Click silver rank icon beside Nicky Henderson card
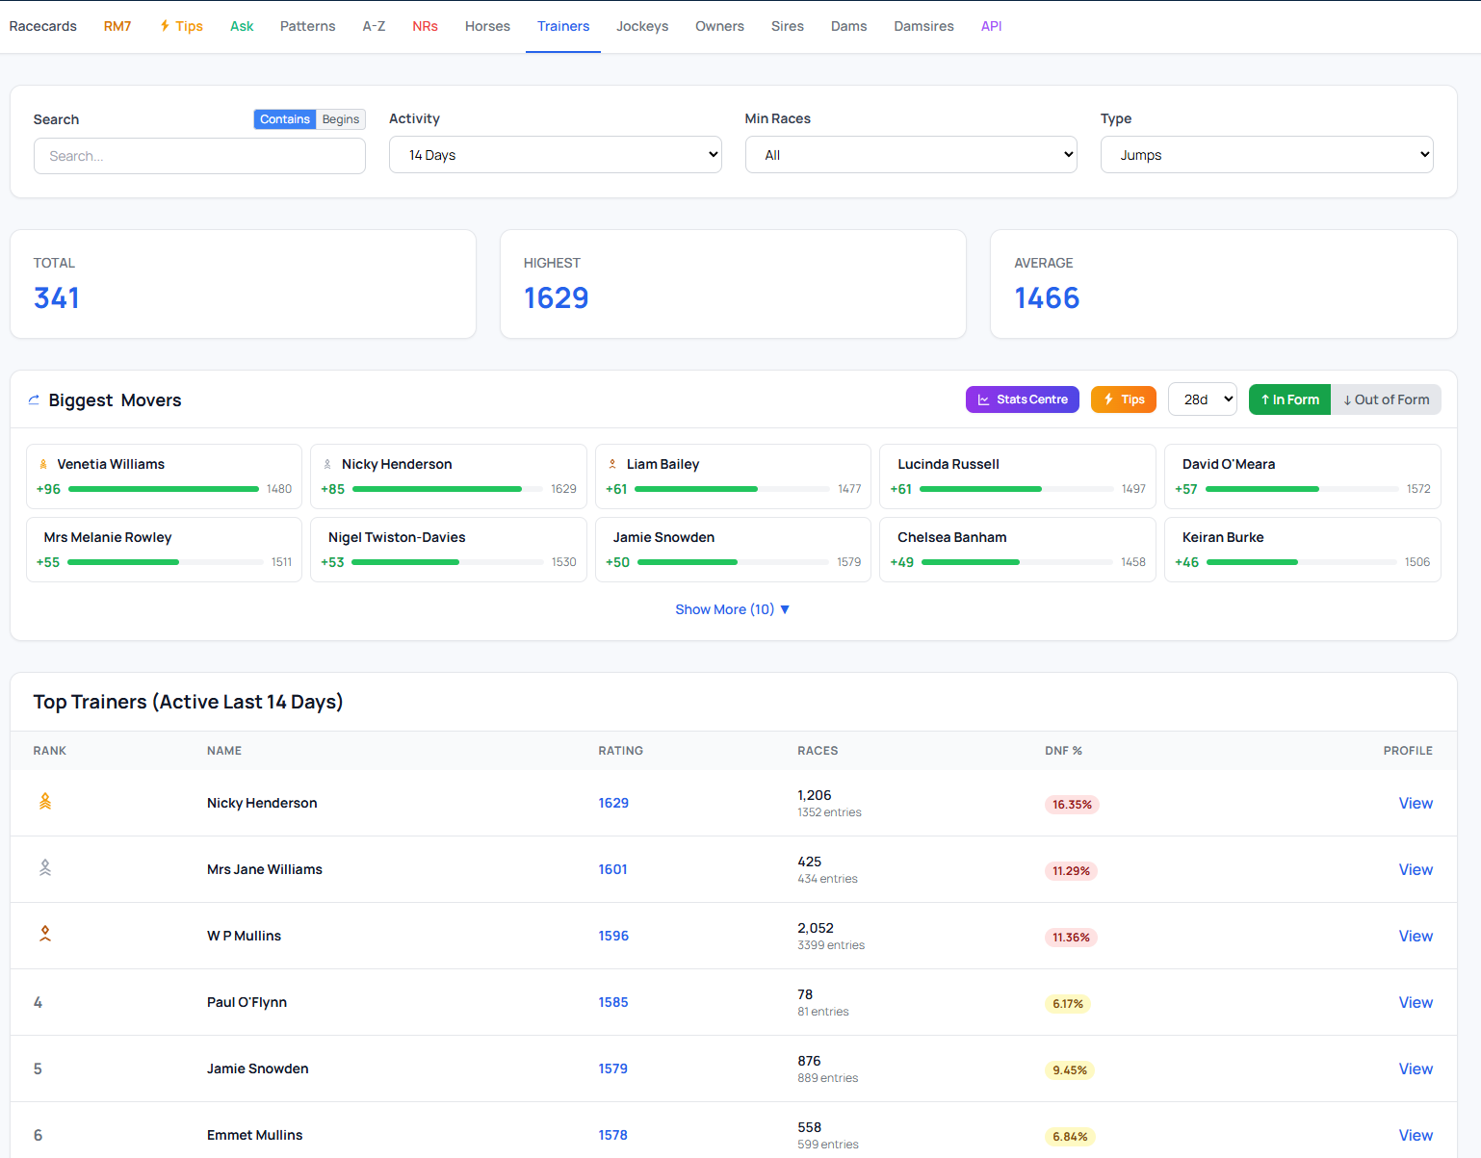Viewport: 1481px width, 1158px height. (x=327, y=464)
